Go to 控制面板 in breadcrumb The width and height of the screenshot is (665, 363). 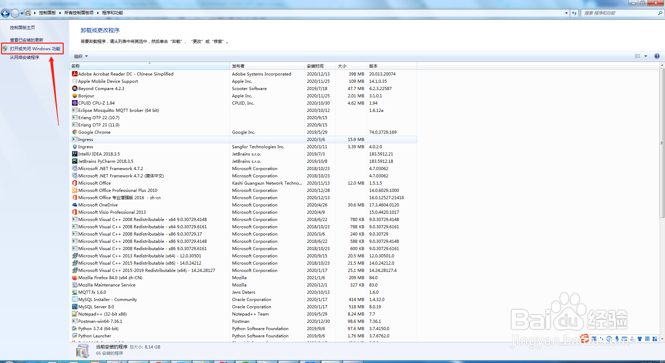tap(47, 13)
